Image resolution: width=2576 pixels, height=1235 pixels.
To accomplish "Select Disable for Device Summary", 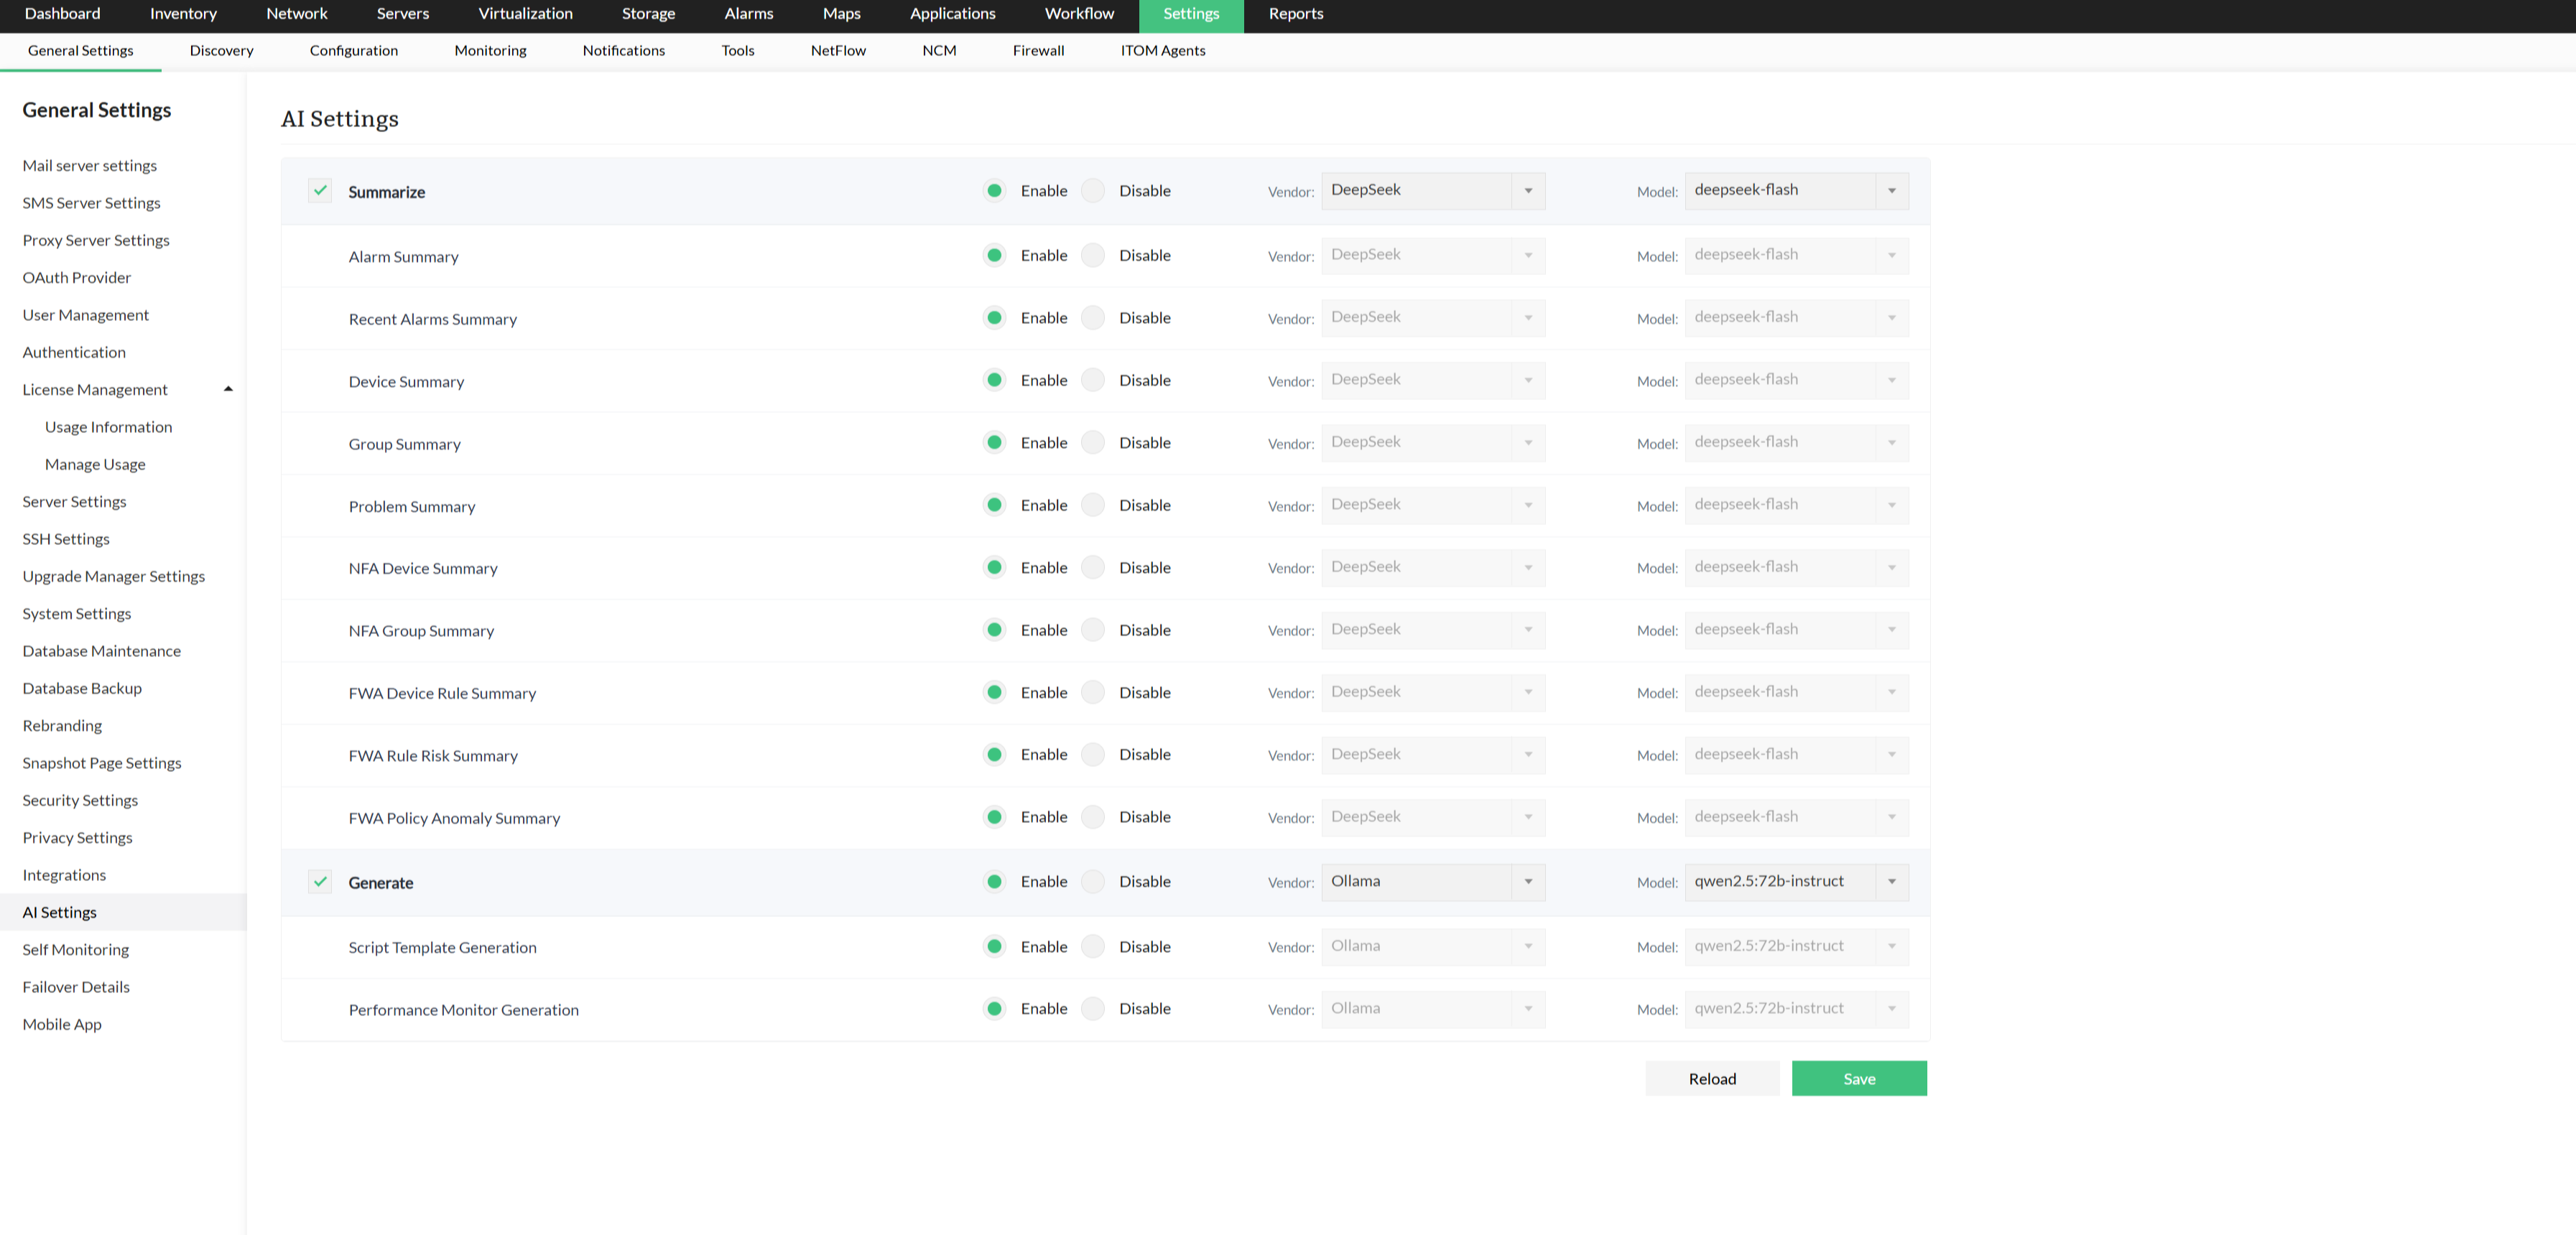I will click(x=1094, y=381).
